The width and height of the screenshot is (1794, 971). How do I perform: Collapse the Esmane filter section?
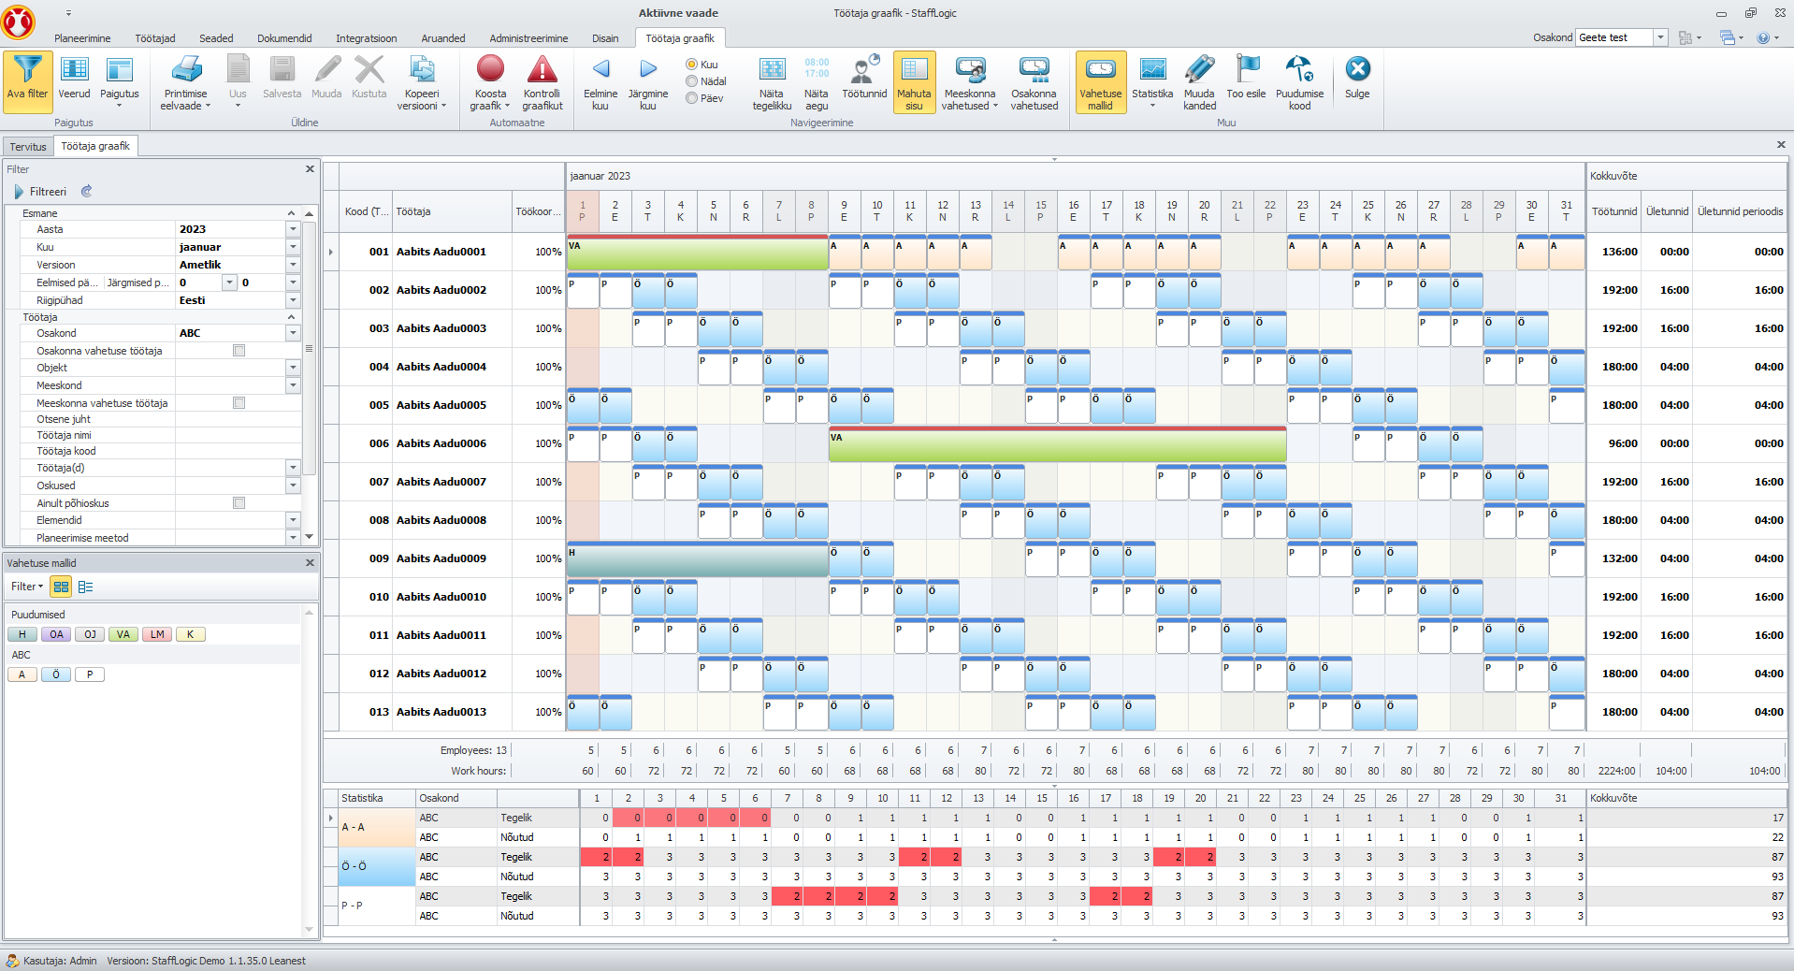291,213
